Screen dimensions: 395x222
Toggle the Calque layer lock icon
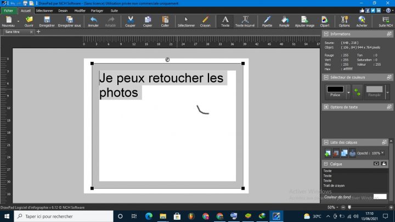tap(384, 163)
